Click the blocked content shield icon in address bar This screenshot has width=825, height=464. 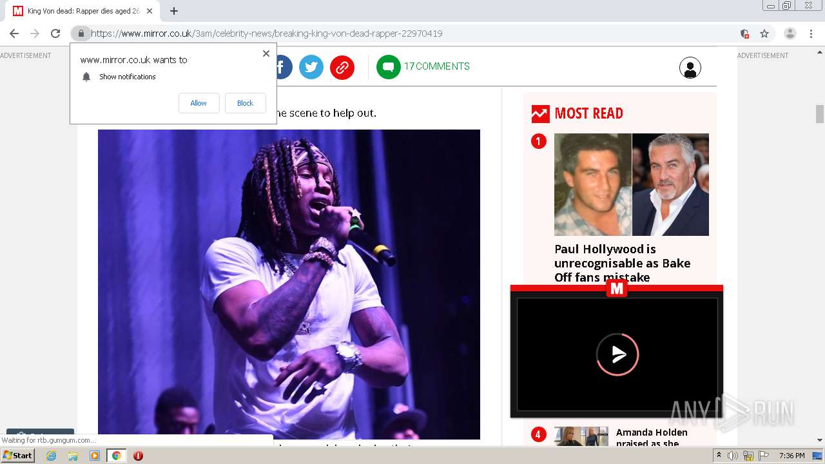(x=744, y=34)
